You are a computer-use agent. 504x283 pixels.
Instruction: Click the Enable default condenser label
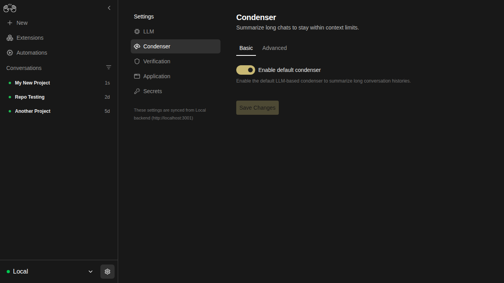pos(289,70)
